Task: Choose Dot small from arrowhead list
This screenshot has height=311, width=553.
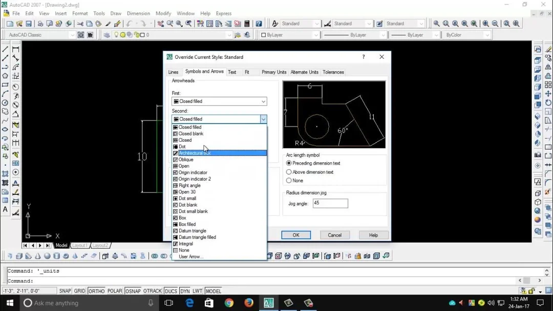Action: point(219,198)
